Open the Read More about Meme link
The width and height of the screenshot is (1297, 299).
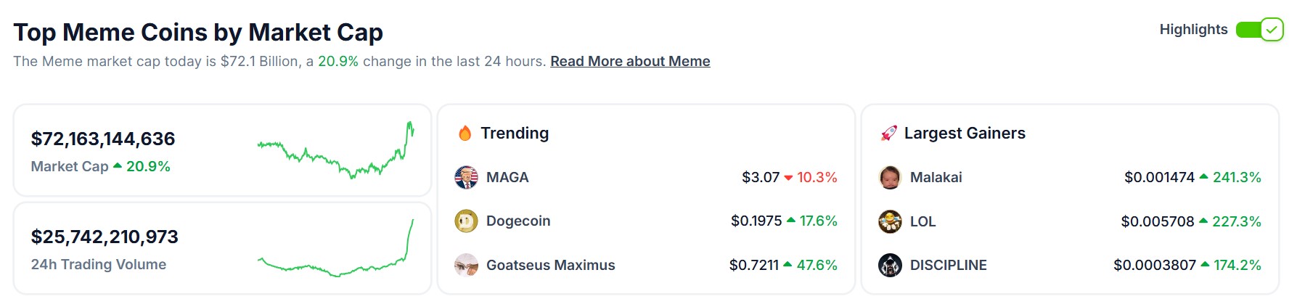click(x=630, y=61)
